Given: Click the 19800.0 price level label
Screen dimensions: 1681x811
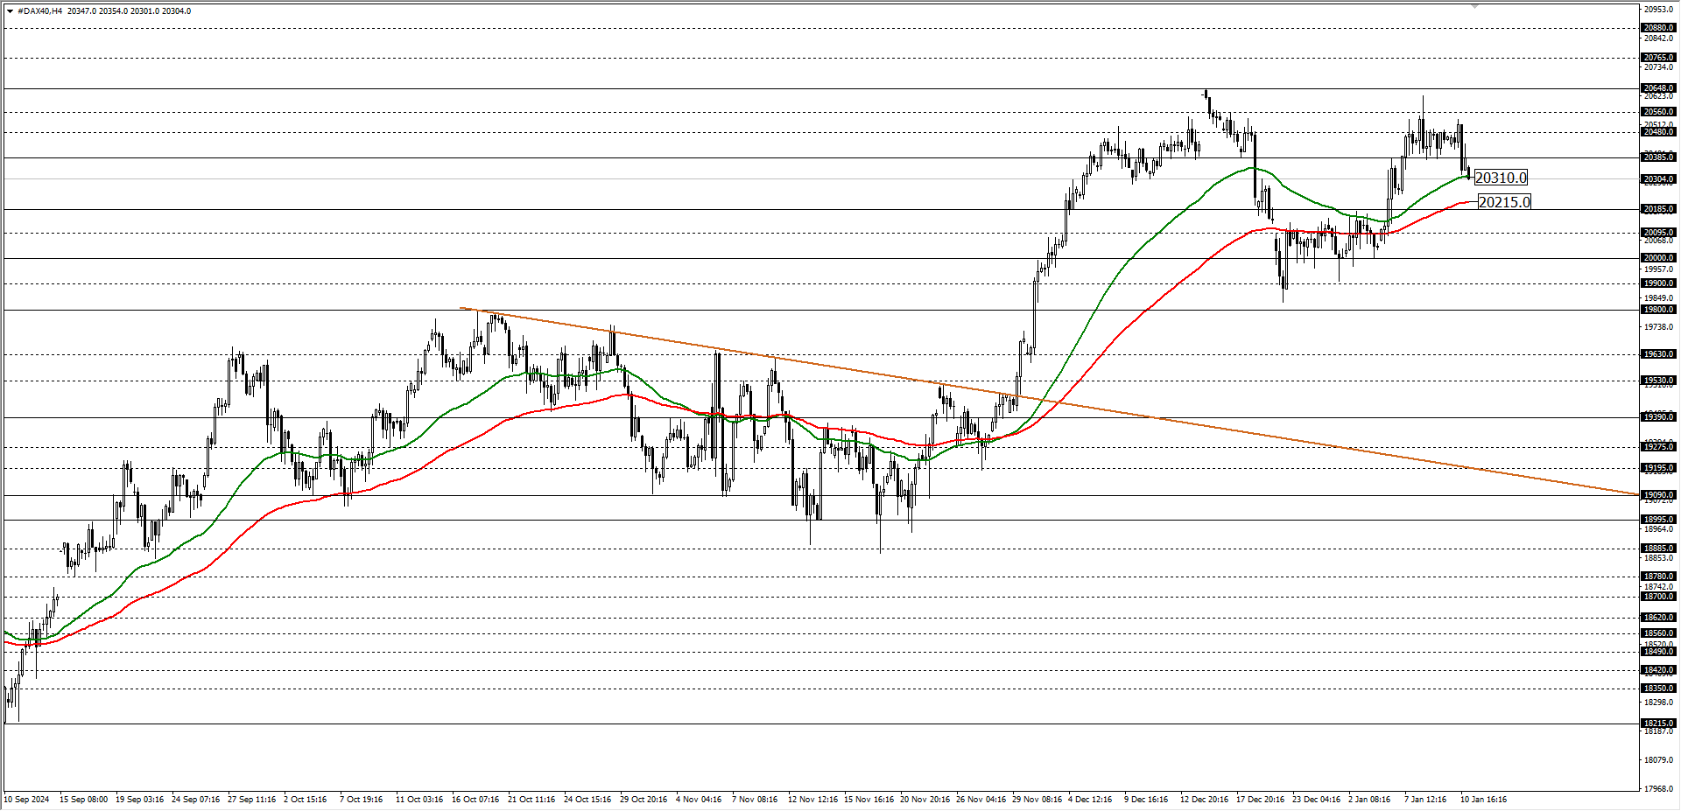Looking at the screenshot, I should click(1658, 310).
